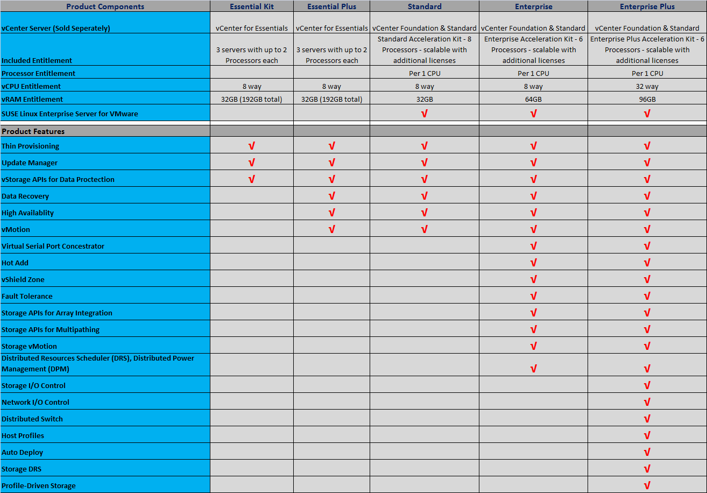The image size is (707, 493).
Task: Select the Product Features section row label
Action: pyautogui.click(x=33, y=131)
